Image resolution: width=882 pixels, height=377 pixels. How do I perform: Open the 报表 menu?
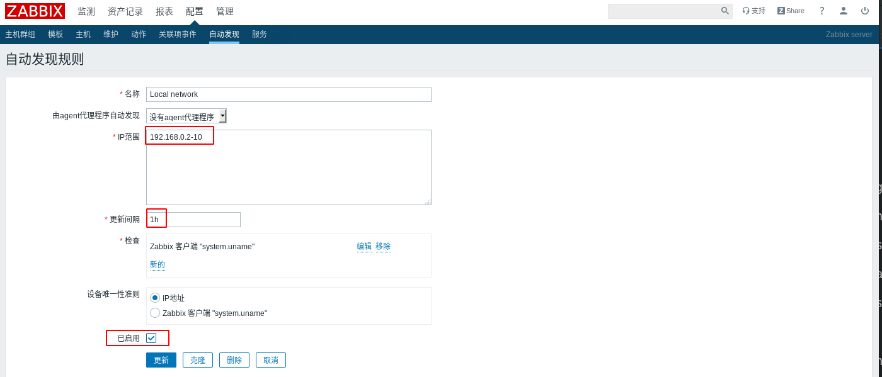[x=164, y=11]
